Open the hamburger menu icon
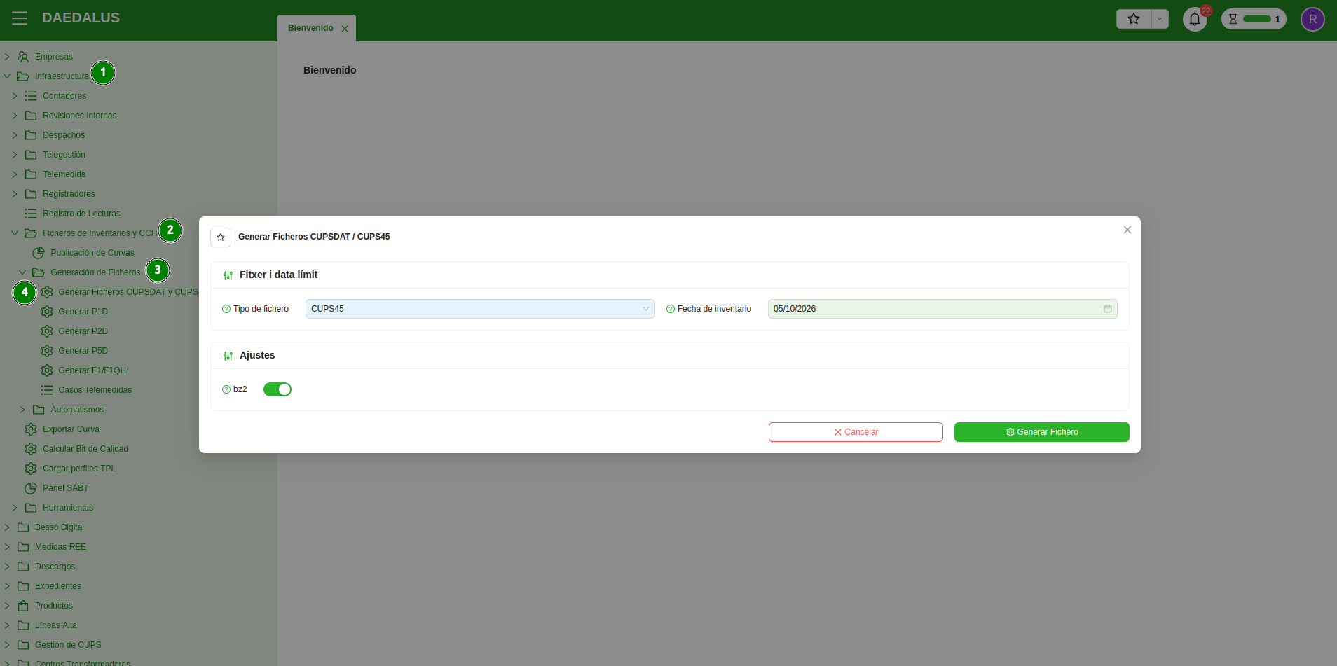The image size is (1337, 666). (20, 18)
